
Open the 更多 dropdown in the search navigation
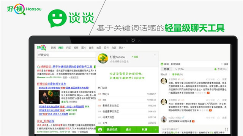pos(121,48)
